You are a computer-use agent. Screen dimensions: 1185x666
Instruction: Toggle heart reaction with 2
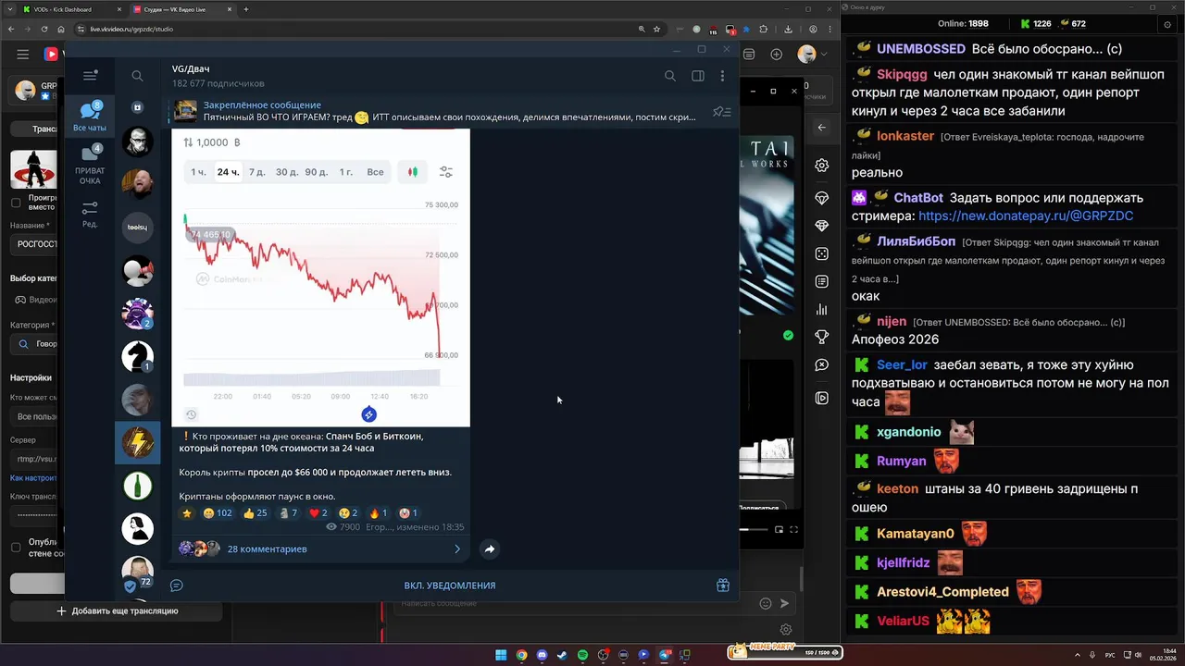(x=318, y=512)
